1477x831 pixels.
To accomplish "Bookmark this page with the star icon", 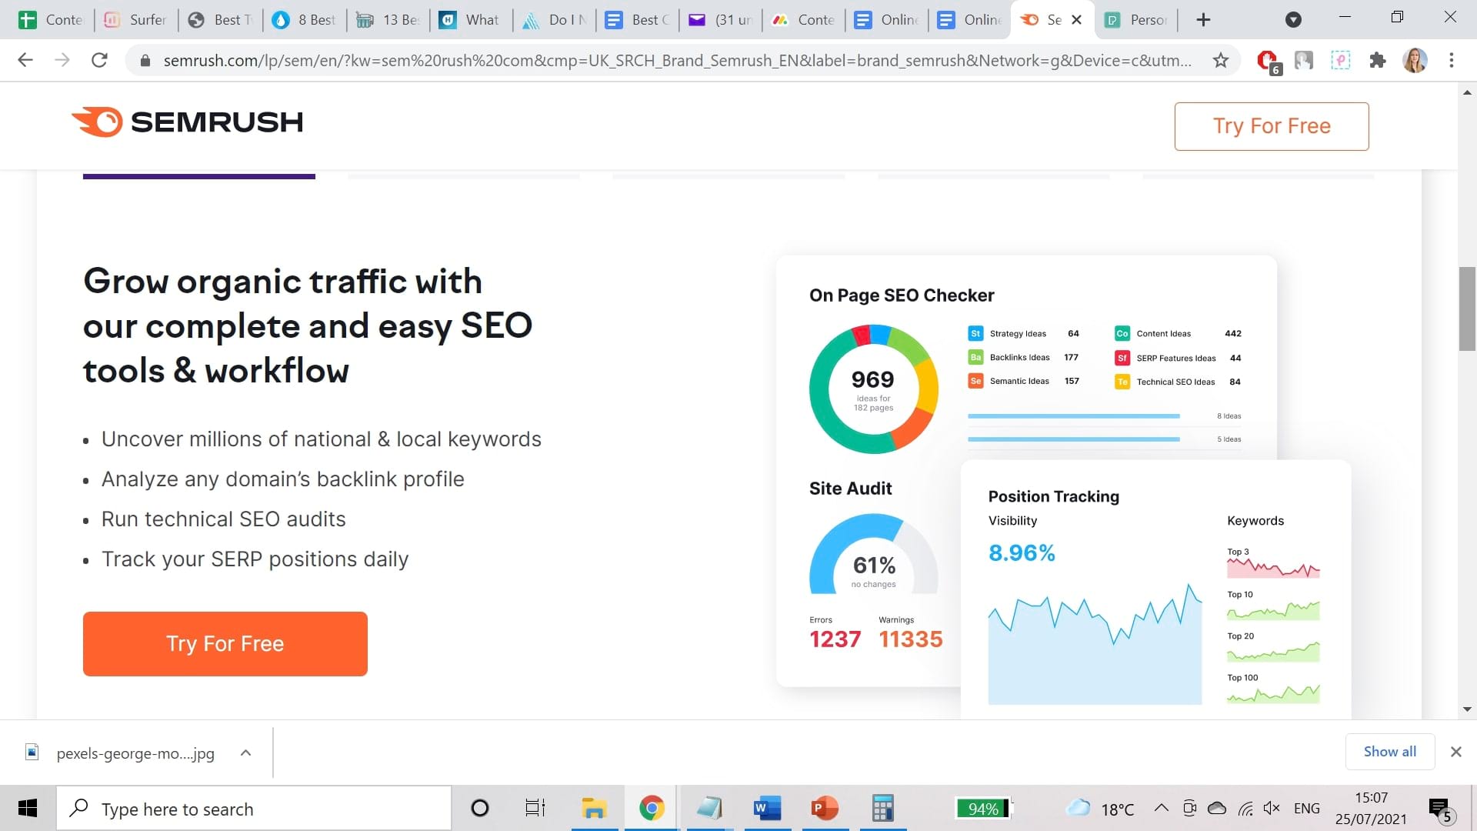I will pyautogui.click(x=1220, y=60).
